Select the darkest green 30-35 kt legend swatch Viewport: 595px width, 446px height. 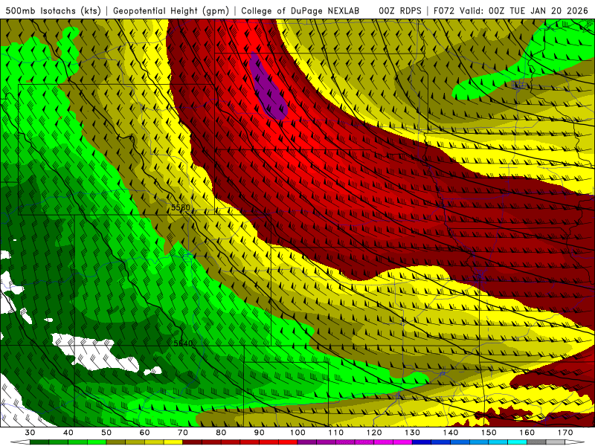tap(39, 442)
